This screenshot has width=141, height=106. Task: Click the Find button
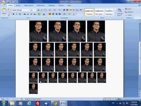point(128,9)
